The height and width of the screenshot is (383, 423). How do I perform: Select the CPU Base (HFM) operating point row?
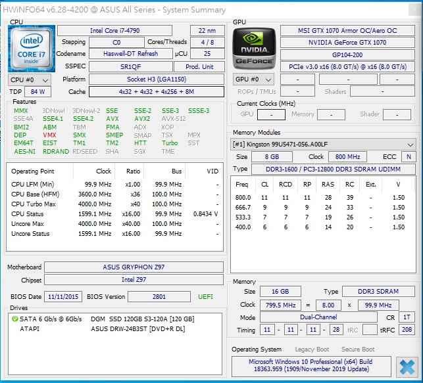click(x=115, y=194)
